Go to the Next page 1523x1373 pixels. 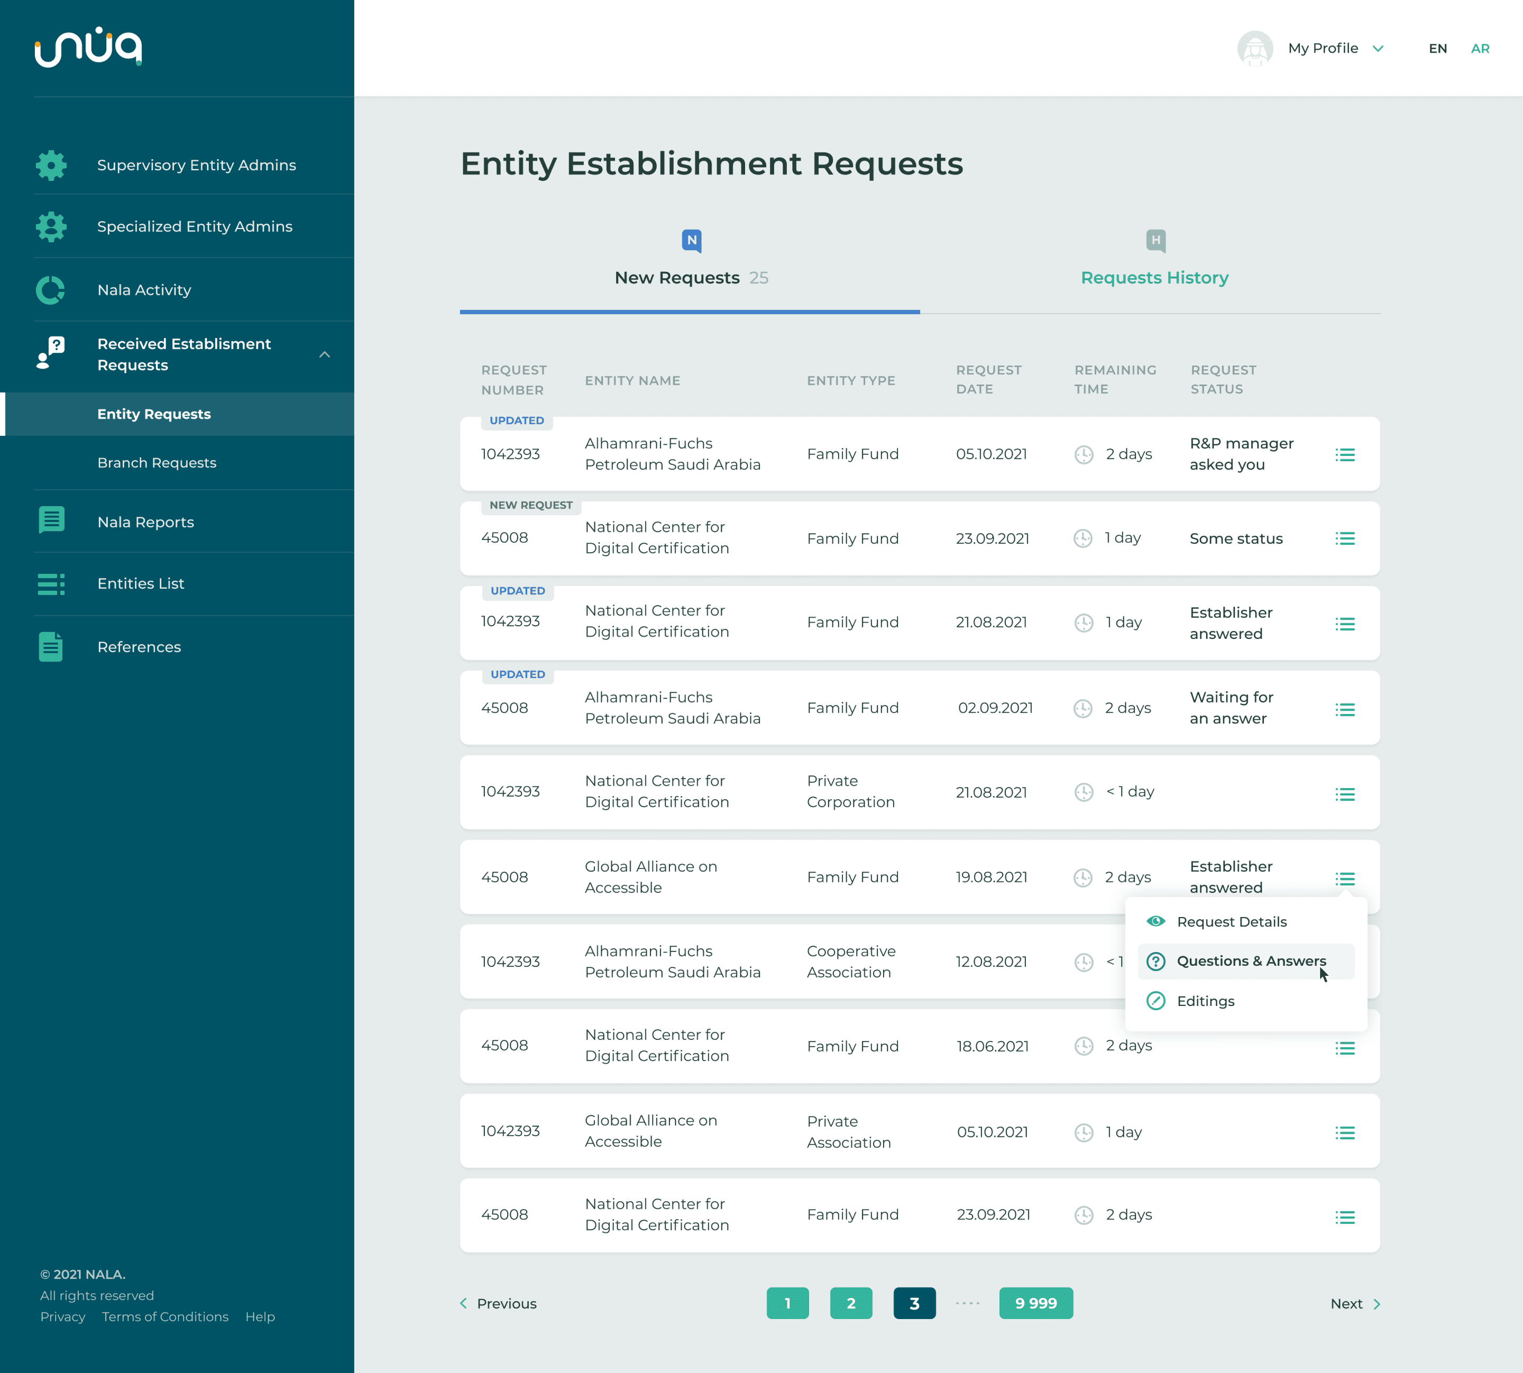coord(1355,1304)
